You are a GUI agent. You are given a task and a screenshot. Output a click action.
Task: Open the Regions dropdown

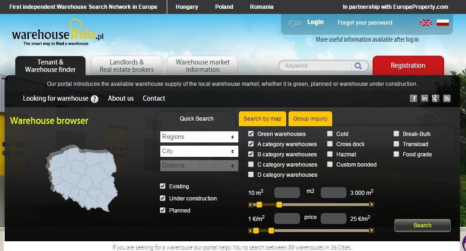click(199, 137)
